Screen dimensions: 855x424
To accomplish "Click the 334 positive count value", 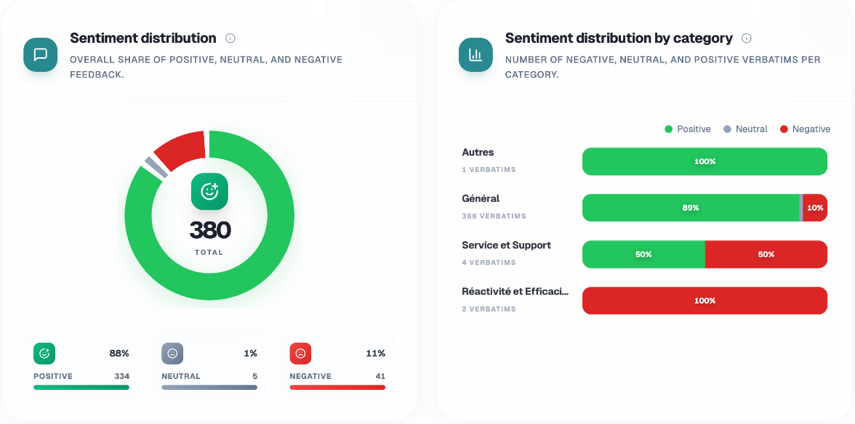I will pyautogui.click(x=121, y=376).
